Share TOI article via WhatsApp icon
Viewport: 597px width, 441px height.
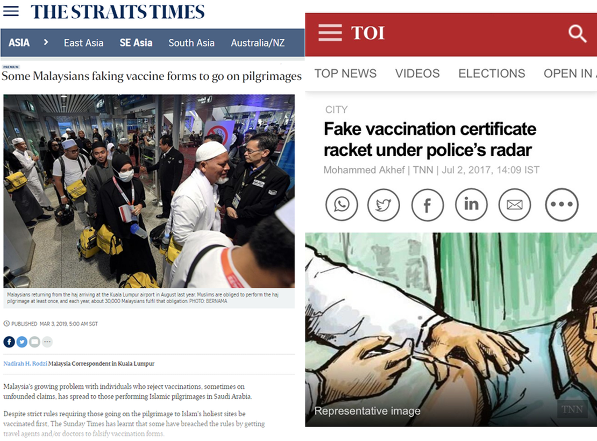(342, 204)
